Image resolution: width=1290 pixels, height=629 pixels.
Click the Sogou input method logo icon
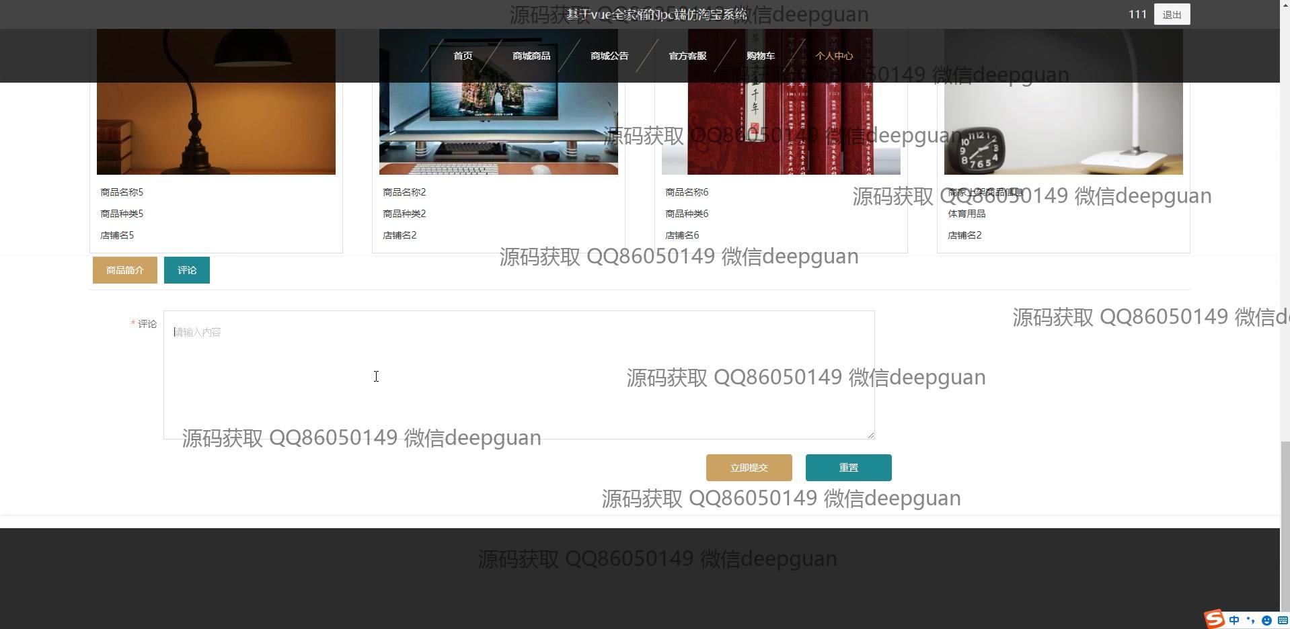1214,619
